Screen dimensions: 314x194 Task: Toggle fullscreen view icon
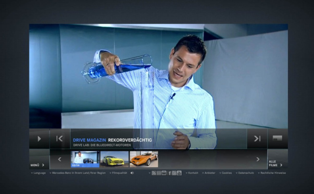click(x=278, y=138)
